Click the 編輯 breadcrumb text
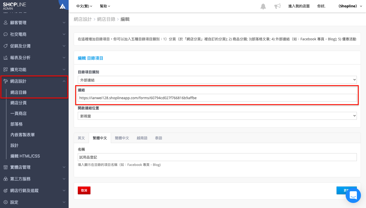The width and height of the screenshot is (366, 208). click(x=125, y=19)
